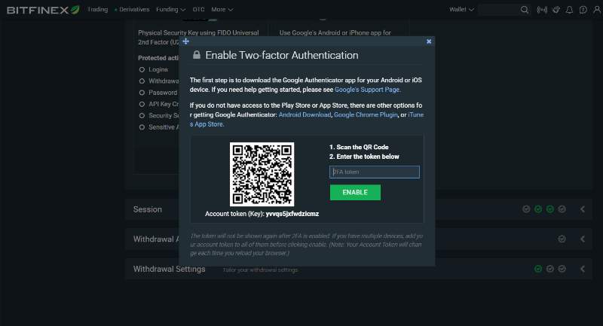Open the Wallet dropdown
The height and width of the screenshot is (326, 603).
[x=461, y=10]
